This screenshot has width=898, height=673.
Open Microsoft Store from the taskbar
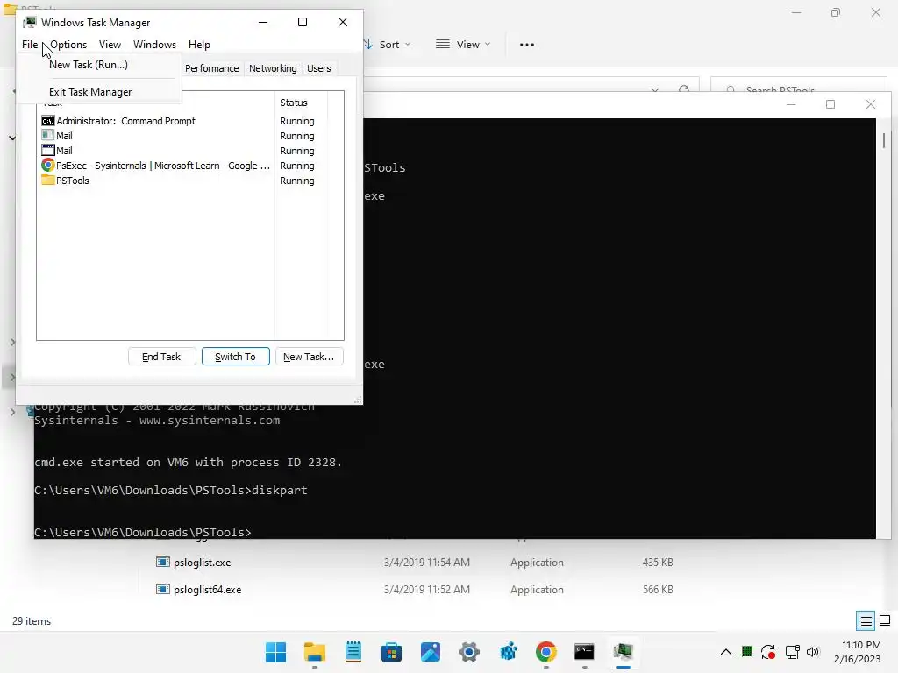point(392,652)
